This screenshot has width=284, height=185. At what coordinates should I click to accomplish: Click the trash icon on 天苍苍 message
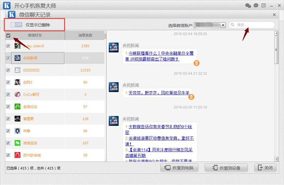pos(191,97)
